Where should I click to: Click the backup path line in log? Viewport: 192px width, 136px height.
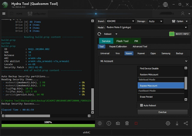[x=46, y=101]
